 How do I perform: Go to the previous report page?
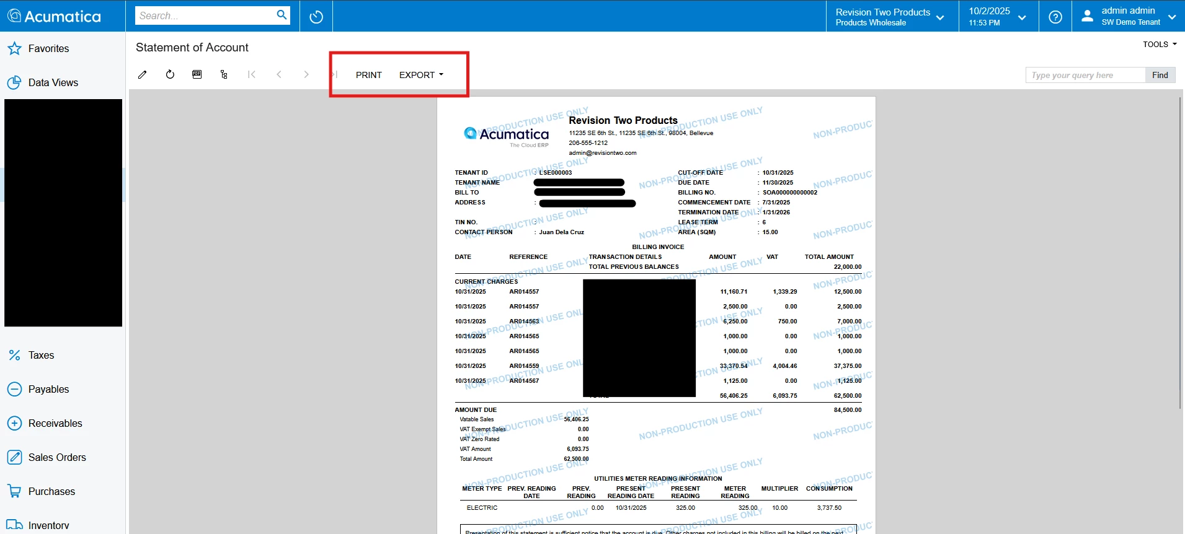coord(279,74)
